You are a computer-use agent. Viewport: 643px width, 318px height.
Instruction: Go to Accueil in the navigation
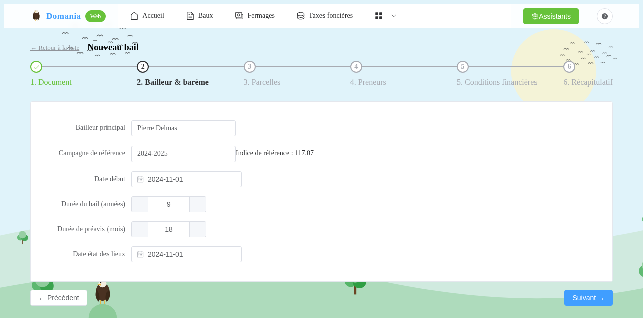(x=147, y=16)
